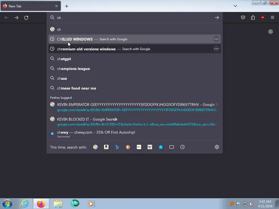
Task: Click Firefox taskbar button
Action: [41, 204]
